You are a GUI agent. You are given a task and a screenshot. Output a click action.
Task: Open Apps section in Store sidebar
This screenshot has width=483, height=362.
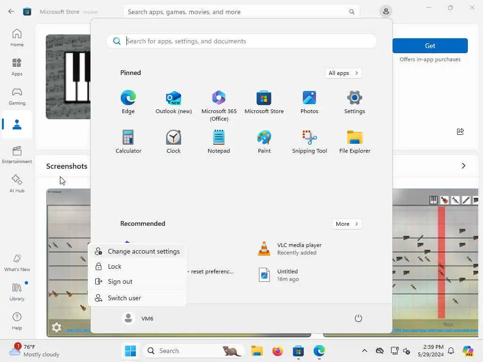[17, 67]
